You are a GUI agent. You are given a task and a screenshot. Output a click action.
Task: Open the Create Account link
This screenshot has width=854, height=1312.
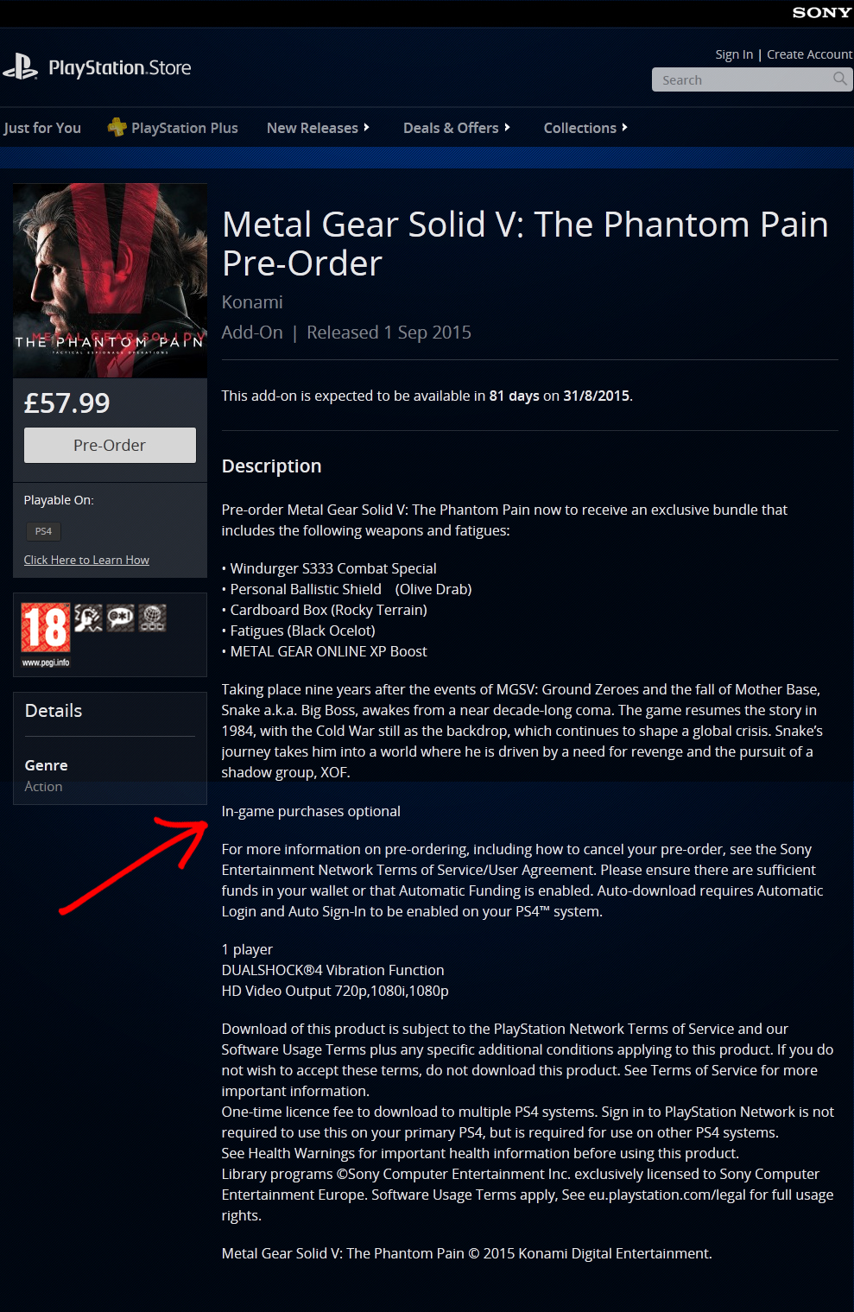click(x=809, y=54)
